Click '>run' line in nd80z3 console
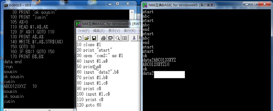 click(x=8, y=67)
